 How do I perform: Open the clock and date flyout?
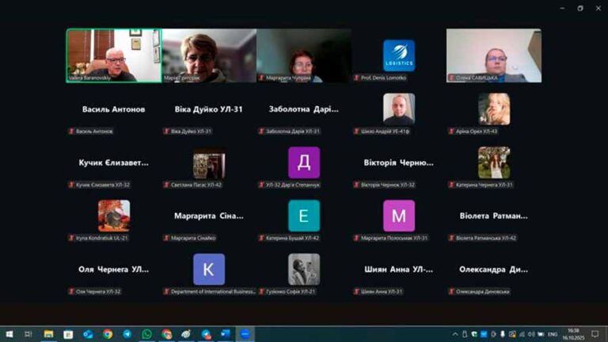[x=573, y=334]
